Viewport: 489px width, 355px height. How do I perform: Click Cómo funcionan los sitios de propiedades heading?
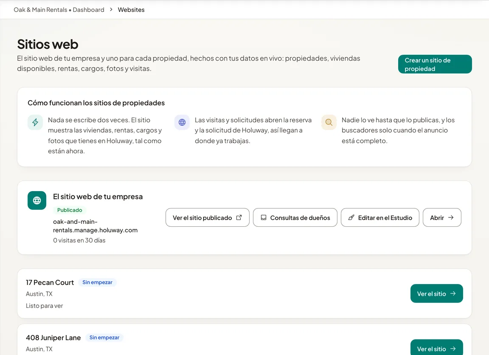[96, 103]
